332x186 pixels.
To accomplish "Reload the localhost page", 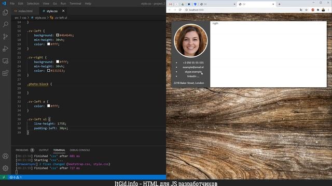I will pos(180,10).
